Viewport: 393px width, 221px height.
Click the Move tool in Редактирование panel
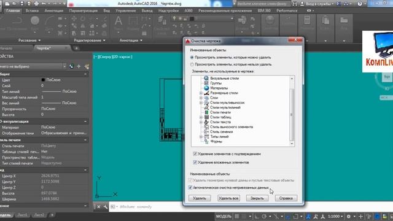click(x=74, y=18)
